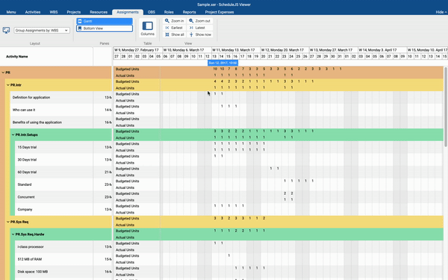Click the Zoom in magnifier icon

167,21
